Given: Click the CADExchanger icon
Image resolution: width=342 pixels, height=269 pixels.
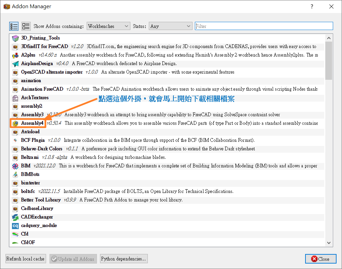Looking at the screenshot, I should 15,217.
